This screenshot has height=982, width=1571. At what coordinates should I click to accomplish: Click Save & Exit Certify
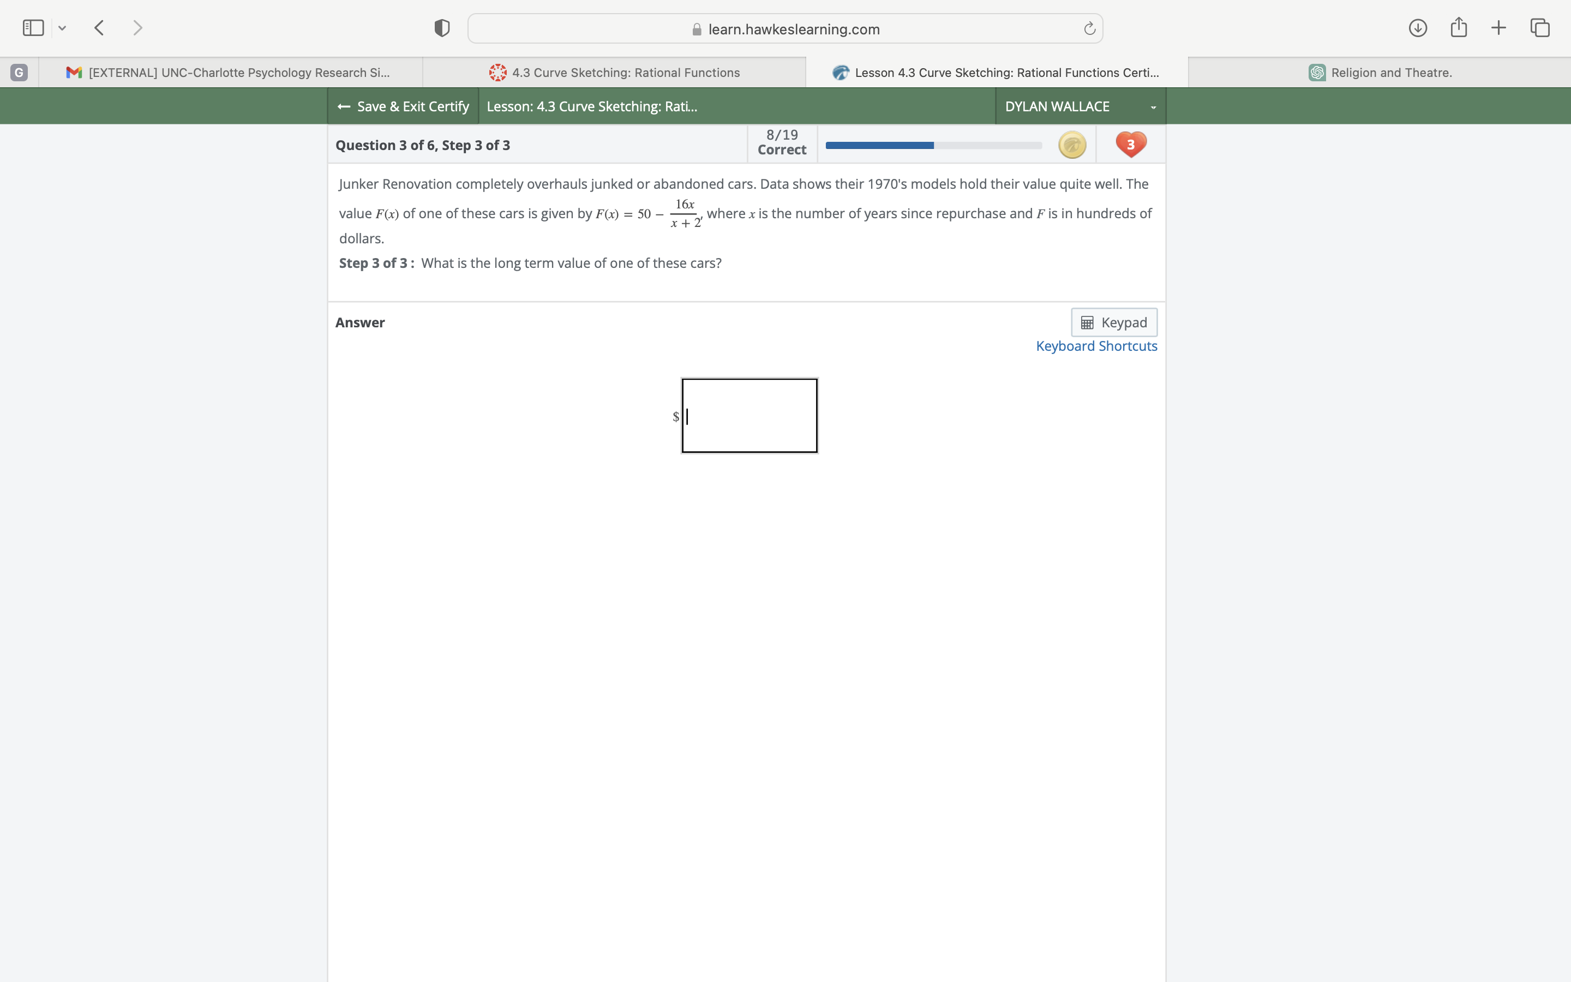click(x=403, y=106)
